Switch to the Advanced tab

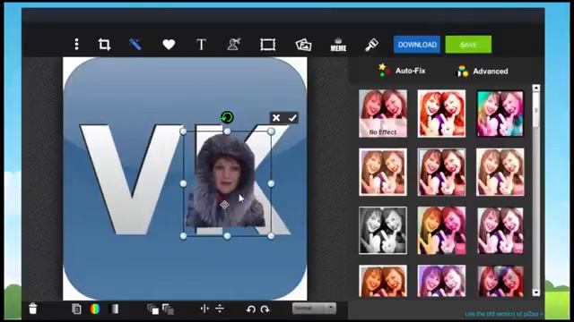(x=483, y=72)
